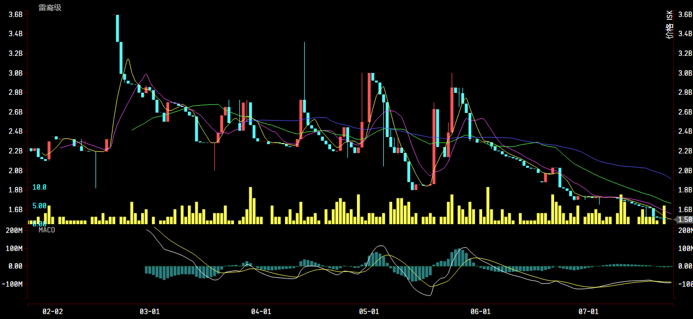Click the 0.00 label on left MACD axis
Viewport: 693px width, 319px height.
(15, 266)
